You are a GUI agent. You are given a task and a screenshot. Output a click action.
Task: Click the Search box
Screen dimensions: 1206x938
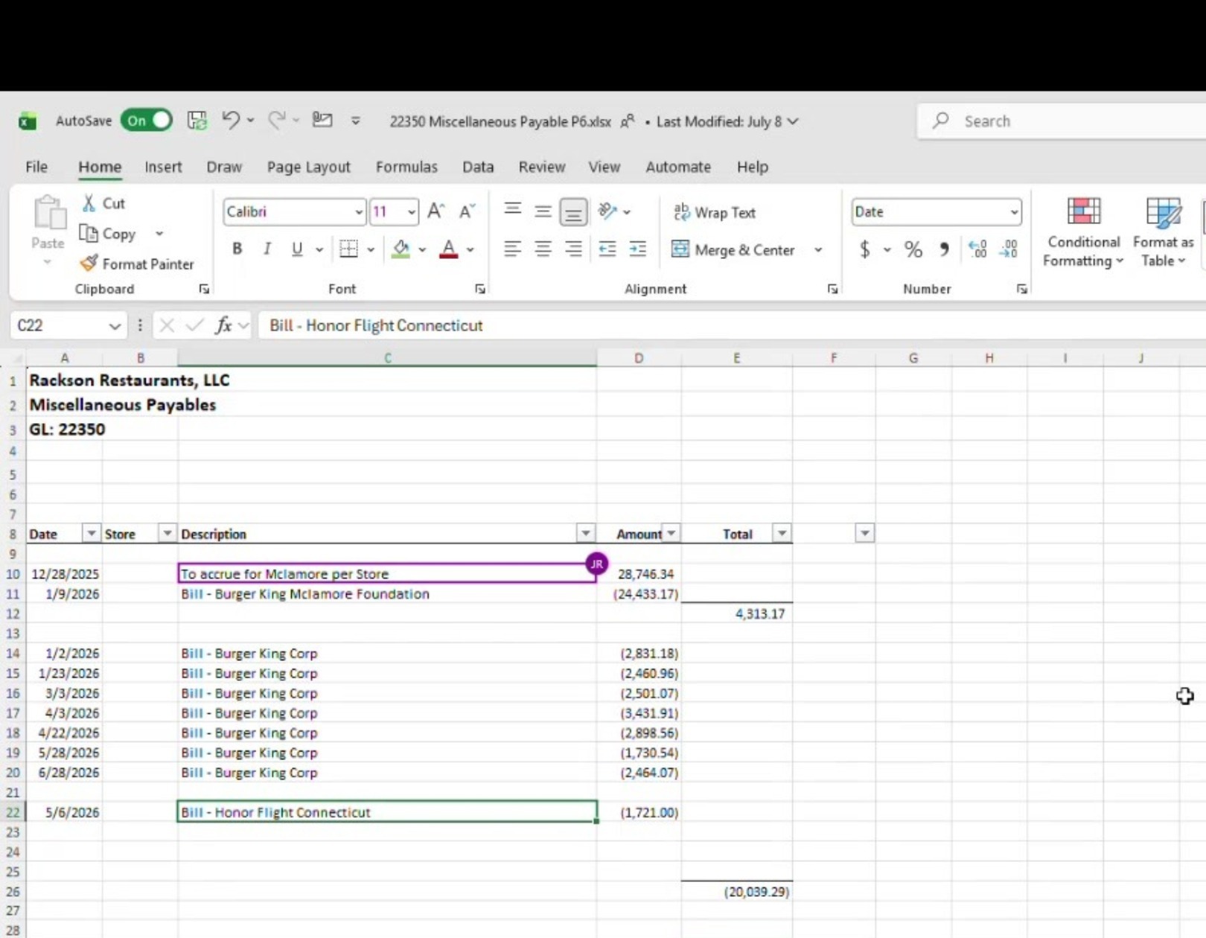coord(1062,121)
